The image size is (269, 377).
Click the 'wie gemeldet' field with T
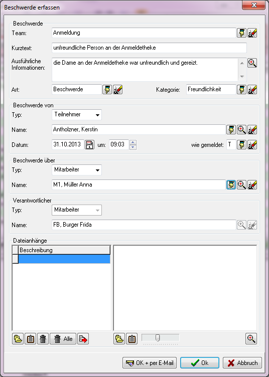pyautogui.click(x=231, y=145)
